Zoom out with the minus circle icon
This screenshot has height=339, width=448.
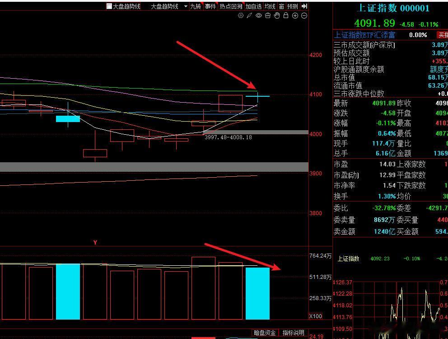(304, 16)
